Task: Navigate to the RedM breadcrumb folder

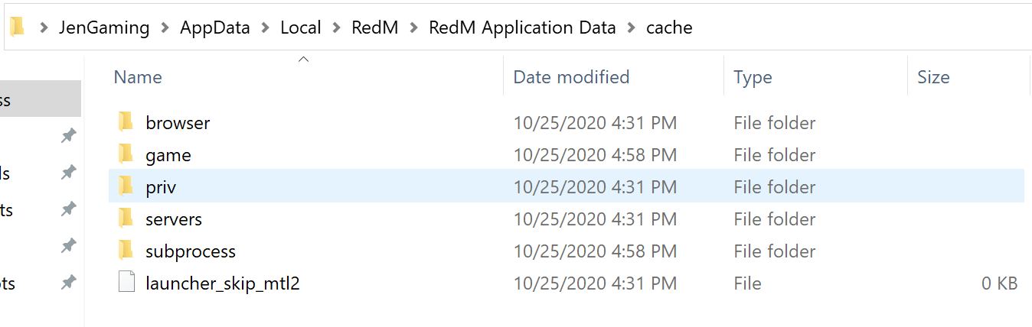Action: pyautogui.click(x=375, y=28)
